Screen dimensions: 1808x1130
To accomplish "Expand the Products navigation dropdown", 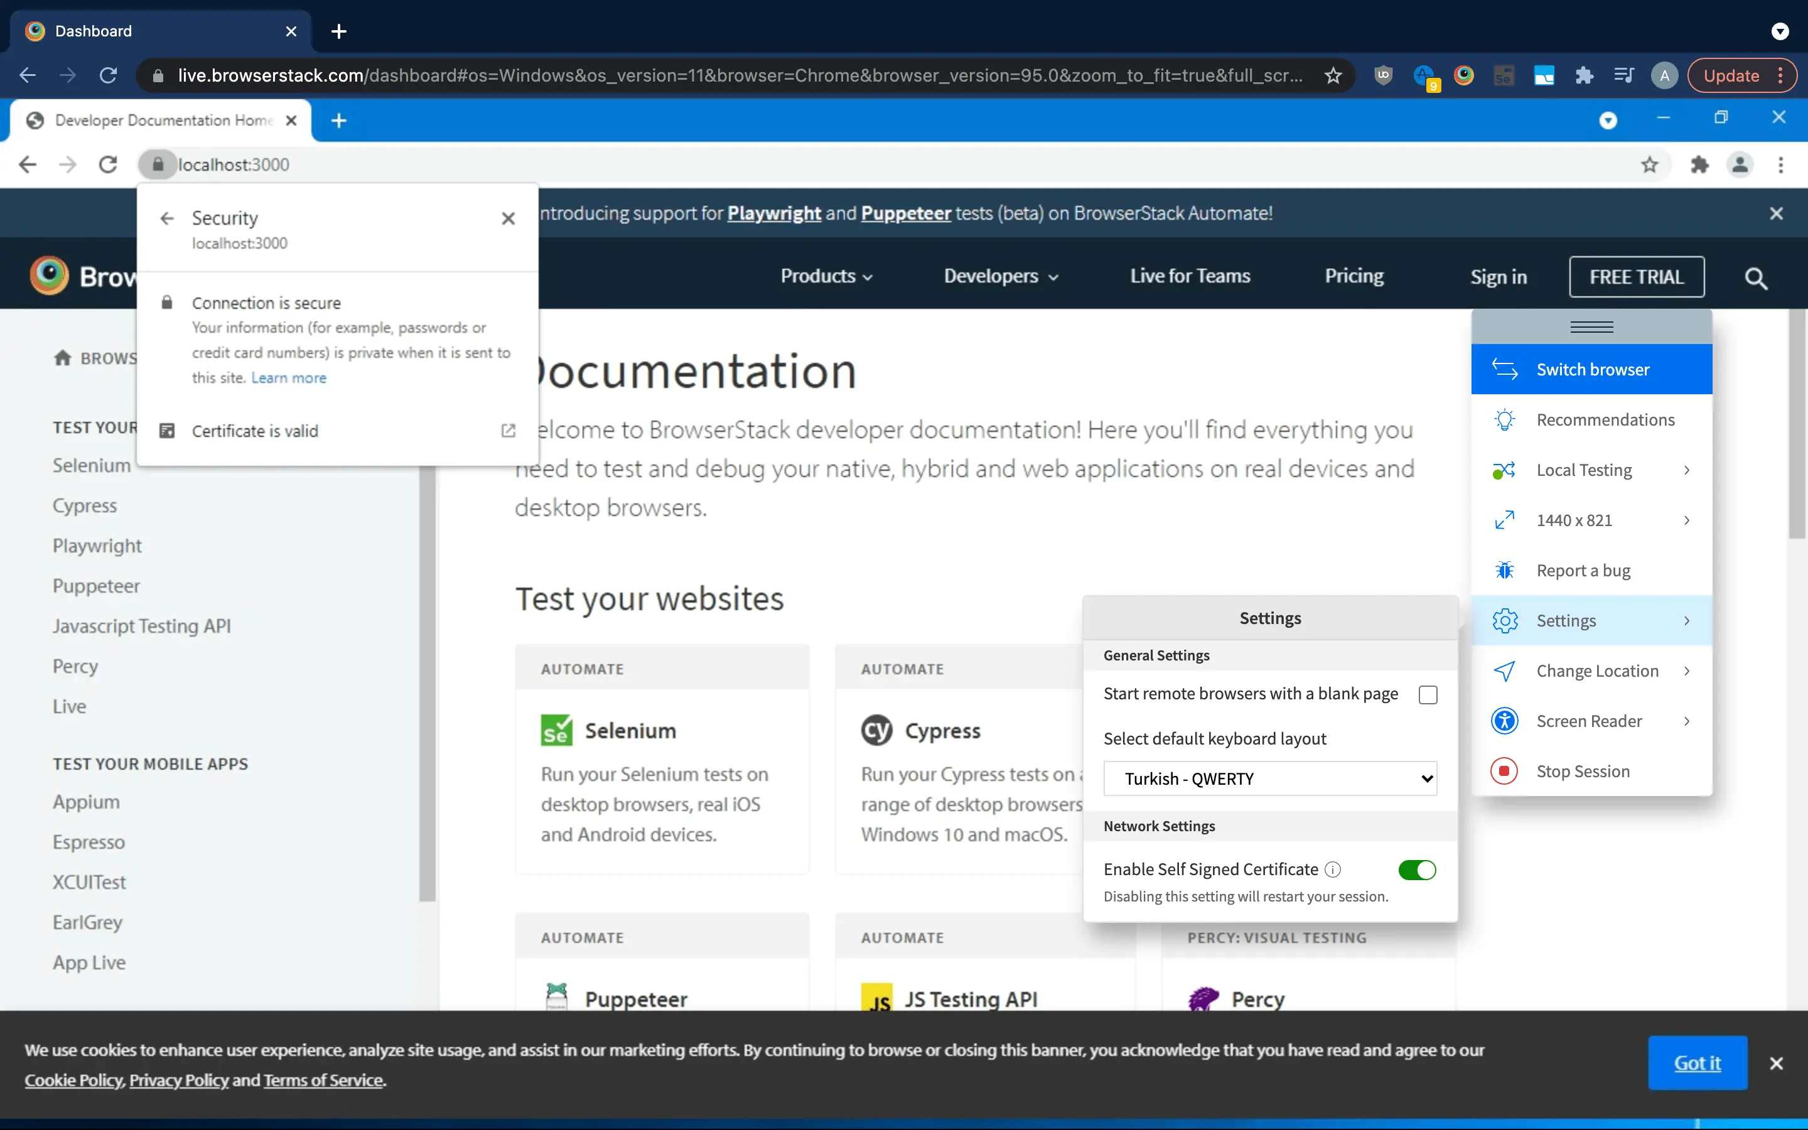I will click(x=826, y=276).
